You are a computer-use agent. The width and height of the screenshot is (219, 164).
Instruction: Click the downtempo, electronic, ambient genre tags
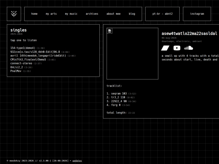(x=182, y=41)
